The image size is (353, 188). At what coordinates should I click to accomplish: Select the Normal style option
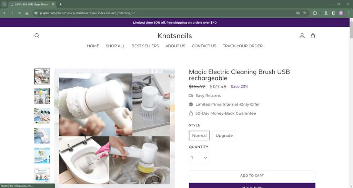(x=199, y=135)
